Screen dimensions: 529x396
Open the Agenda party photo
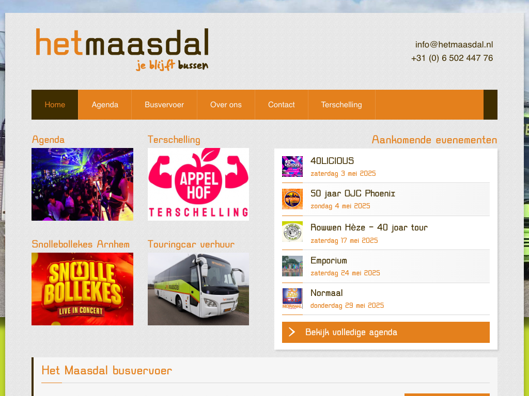click(x=82, y=185)
